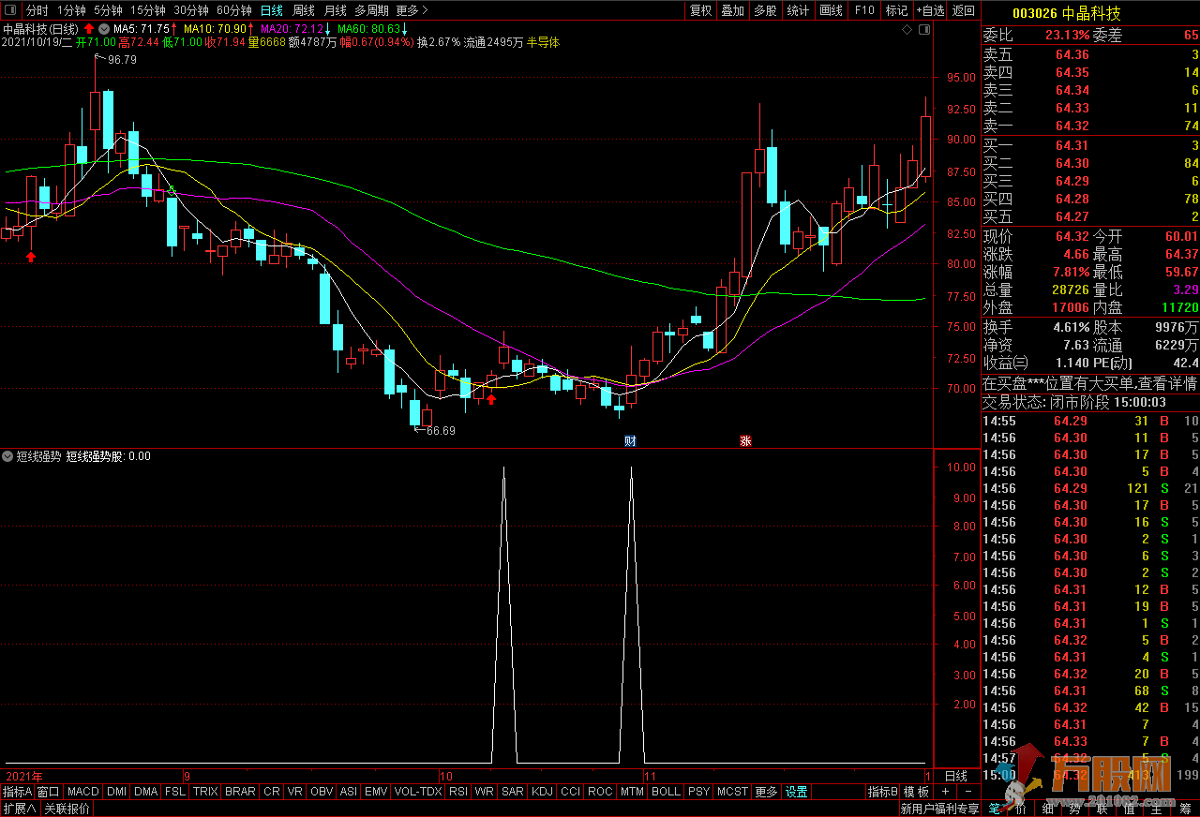This screenshot has height=817, width=1200.
Task: Click the 返回 back button
Action: click(x=964, y=10)
